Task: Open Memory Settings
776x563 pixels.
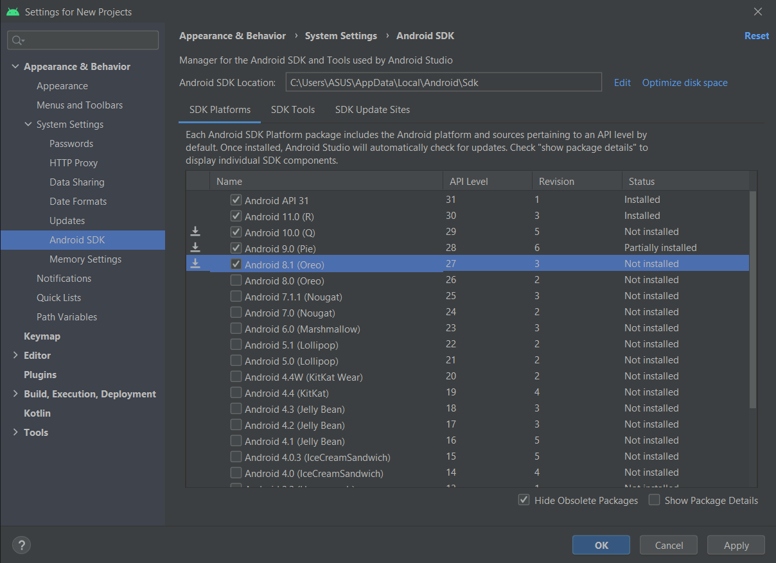Action: pos(85,259)
